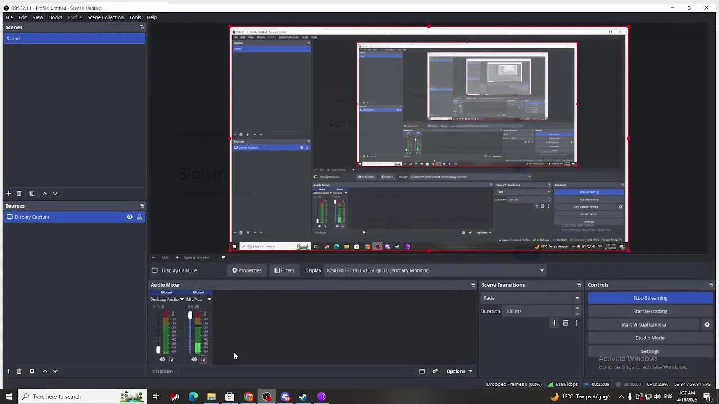Open transition properties three-dot menu
The height and width of the screenshot is (404, 719).
pos(576,323)
